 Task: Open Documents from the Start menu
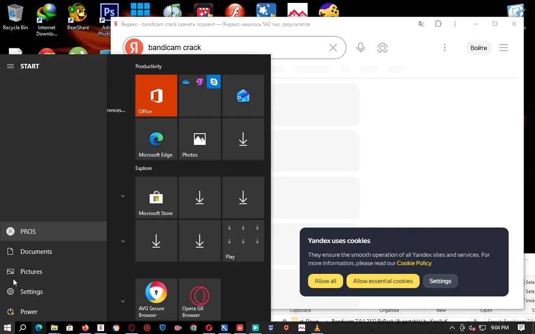click(x=53, y=251)
